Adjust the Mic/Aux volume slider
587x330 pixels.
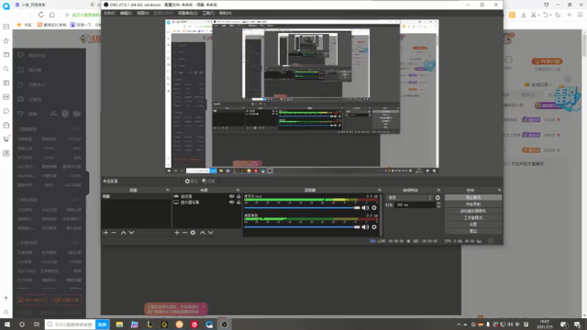302,208
